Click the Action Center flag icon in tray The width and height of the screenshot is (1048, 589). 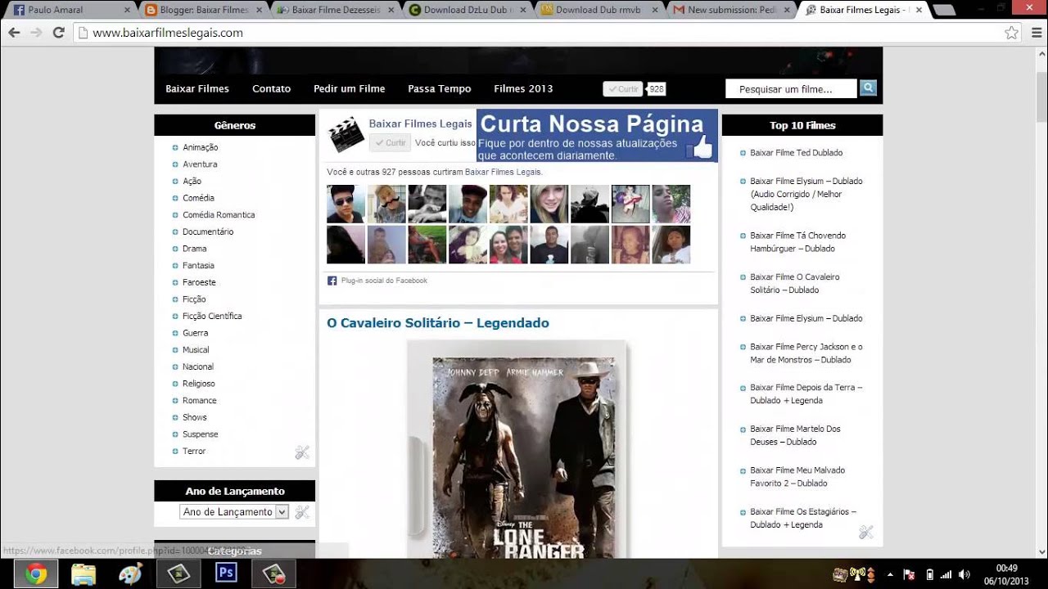point(909,574)
